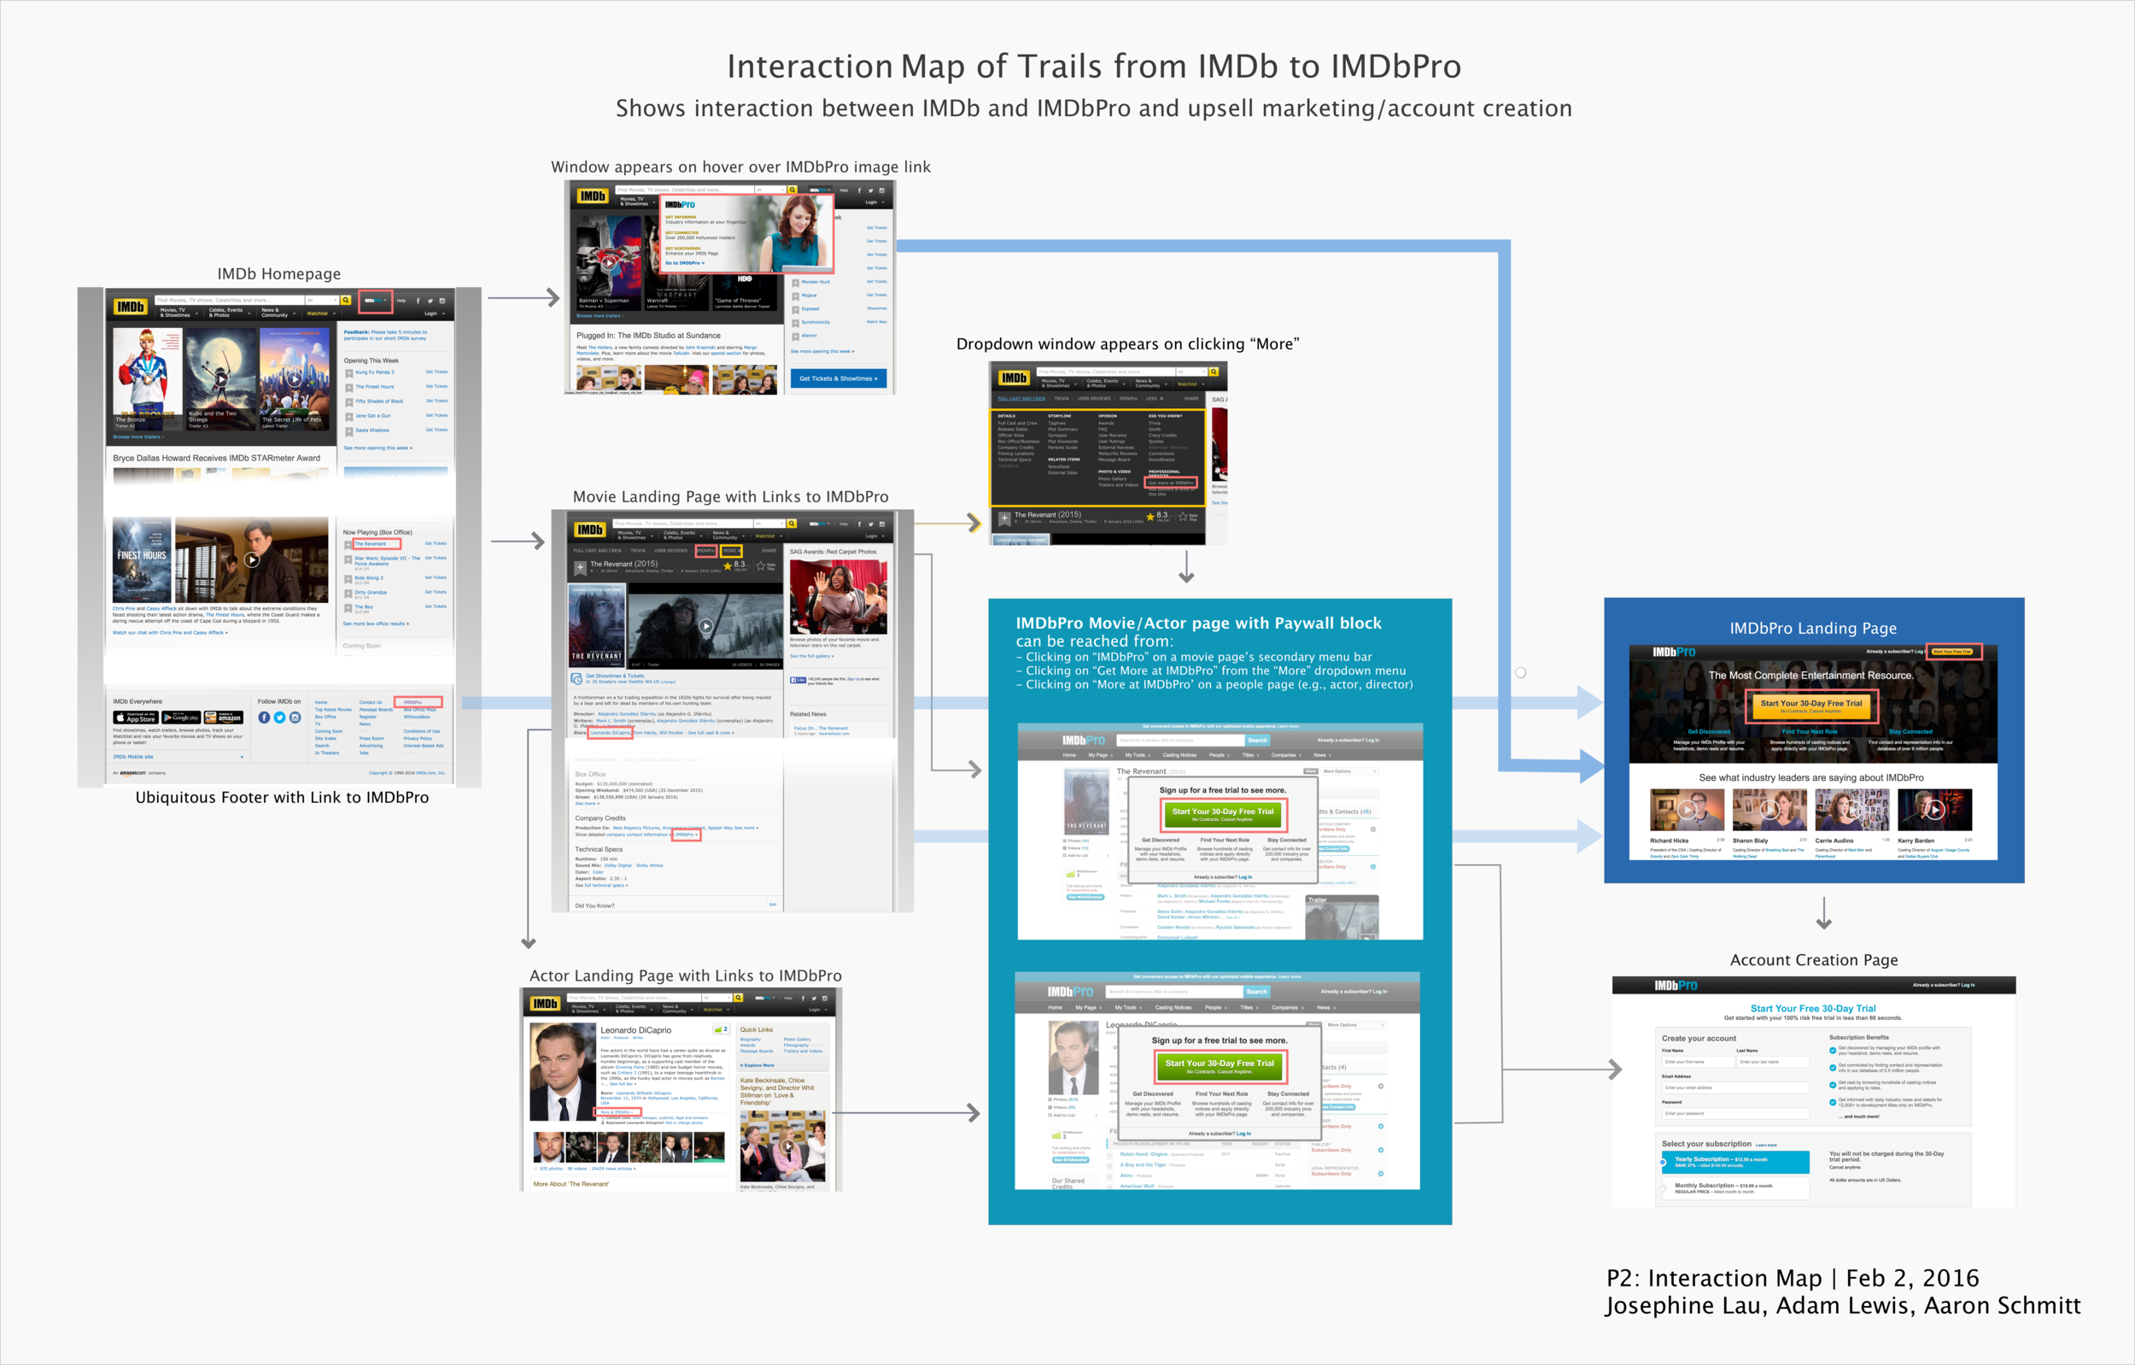Click See more opening this week on the IMDb Homepage
This screenshot has width=2135, height=1365.
[x=377, y=448]
